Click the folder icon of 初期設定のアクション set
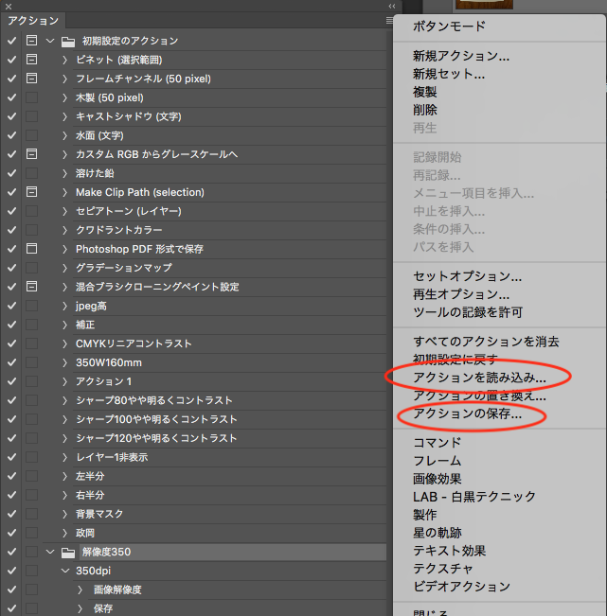 coord(67,41)
